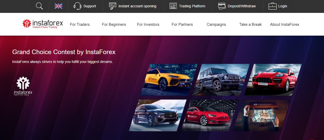Image resolution: width=324 pixels, height=140 pixels.
Task: Click Grand Choice Contest by InstaForex heading
Action: click(64, 52)
